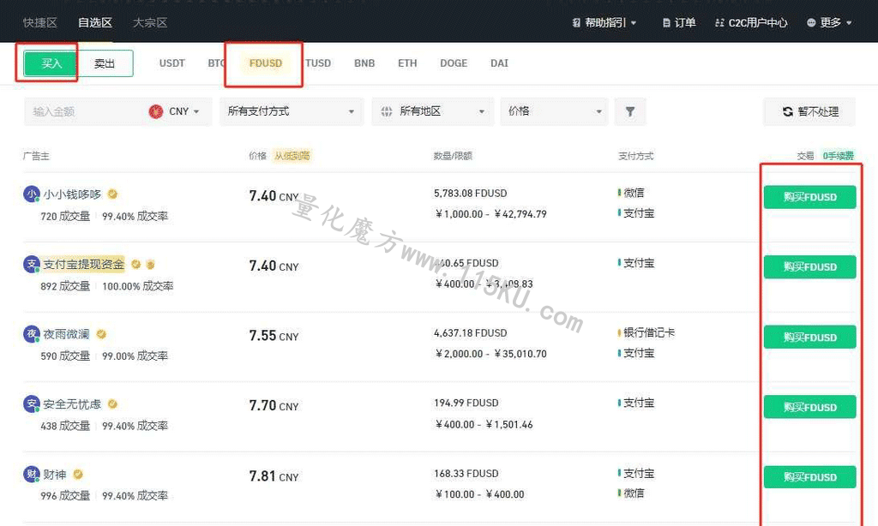Click the avatar of advertiser 财神
878x526 pixels.
(x=32, y=475)
